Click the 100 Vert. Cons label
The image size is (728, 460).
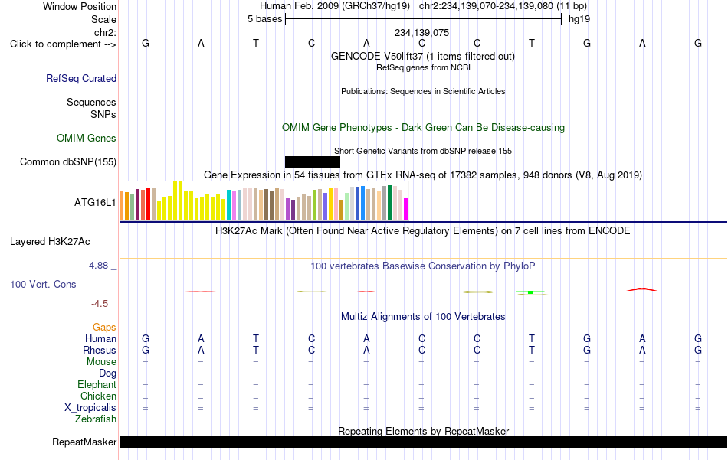coord(43,284)
